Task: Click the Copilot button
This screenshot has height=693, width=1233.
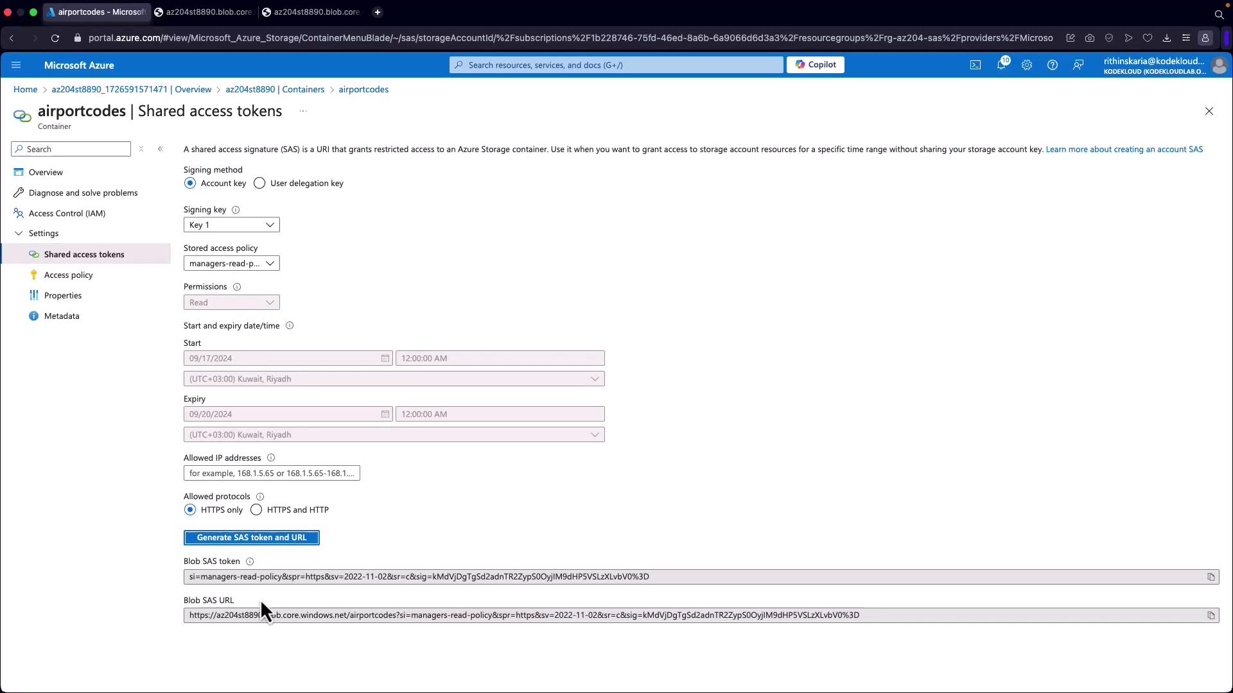Action: tap(815, 65)
